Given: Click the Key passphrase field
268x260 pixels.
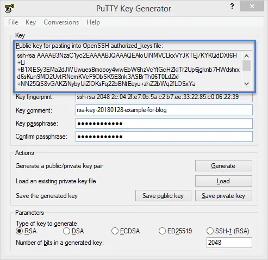Looking at the screenshot, I should point(164,123).
